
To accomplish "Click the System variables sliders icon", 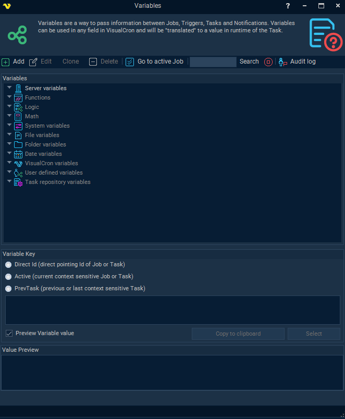I will click(18, 126).
